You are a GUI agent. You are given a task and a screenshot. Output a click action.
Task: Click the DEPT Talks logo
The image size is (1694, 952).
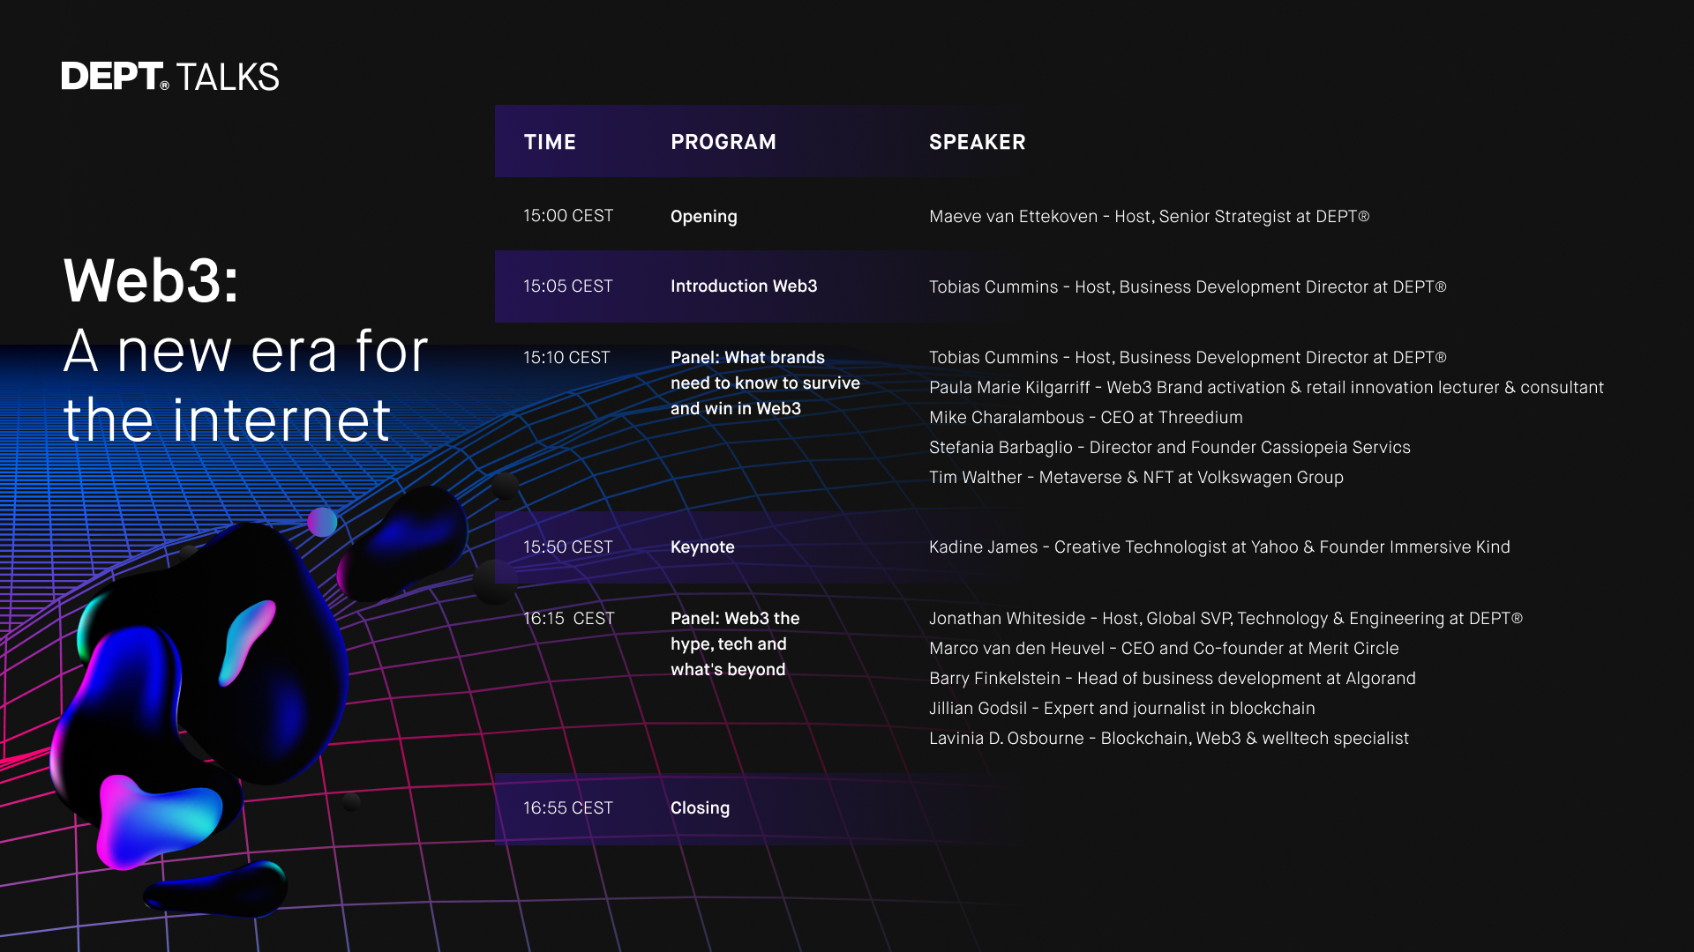click(170, 77)
